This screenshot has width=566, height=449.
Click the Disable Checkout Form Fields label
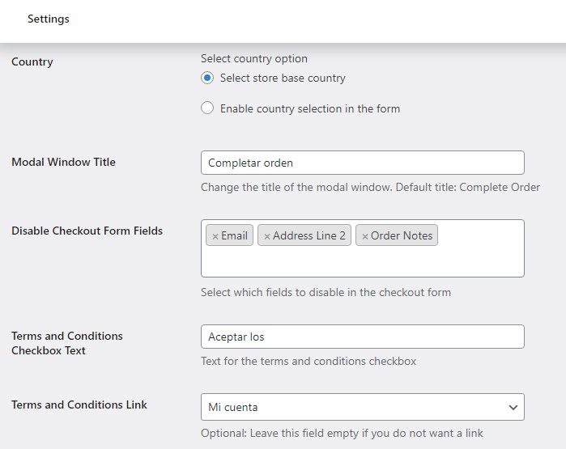(x=87, y=231)
